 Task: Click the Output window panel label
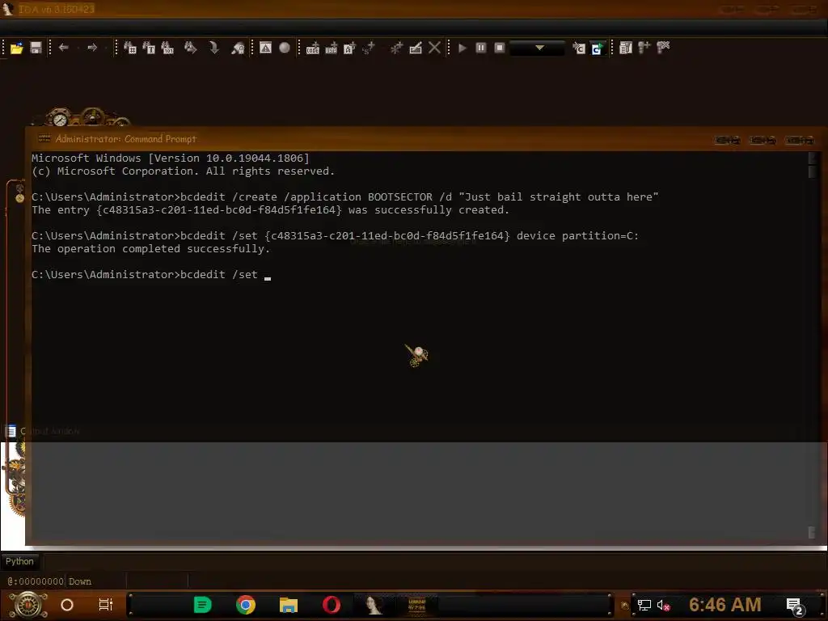tap(49, 431)
